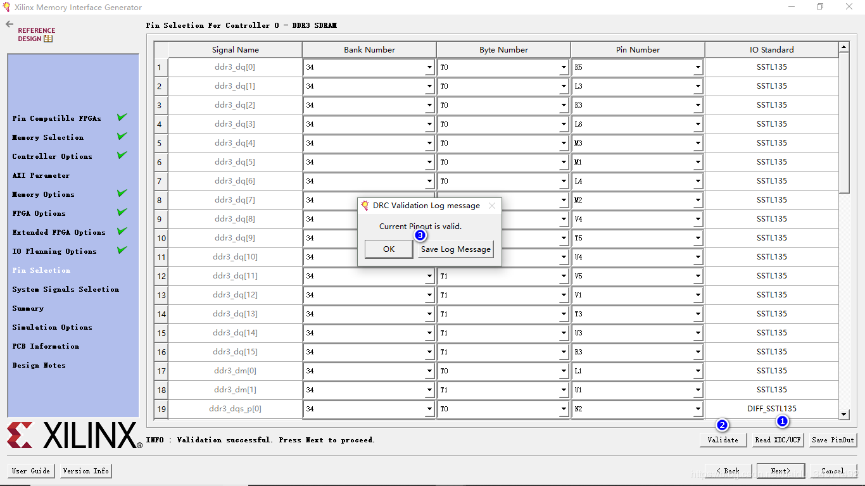This screenshot has width=865, height=486.
Task: Open the Controller Options sidebar step
Action: pyautogui.click(x=52, y=156)
